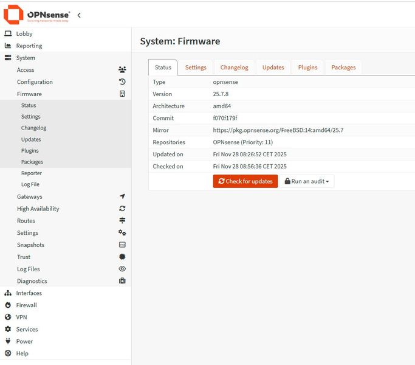Click the Interfaces sitemap icon
The height and width of the screenshot is (365, 415).
[x=8, y=293]
